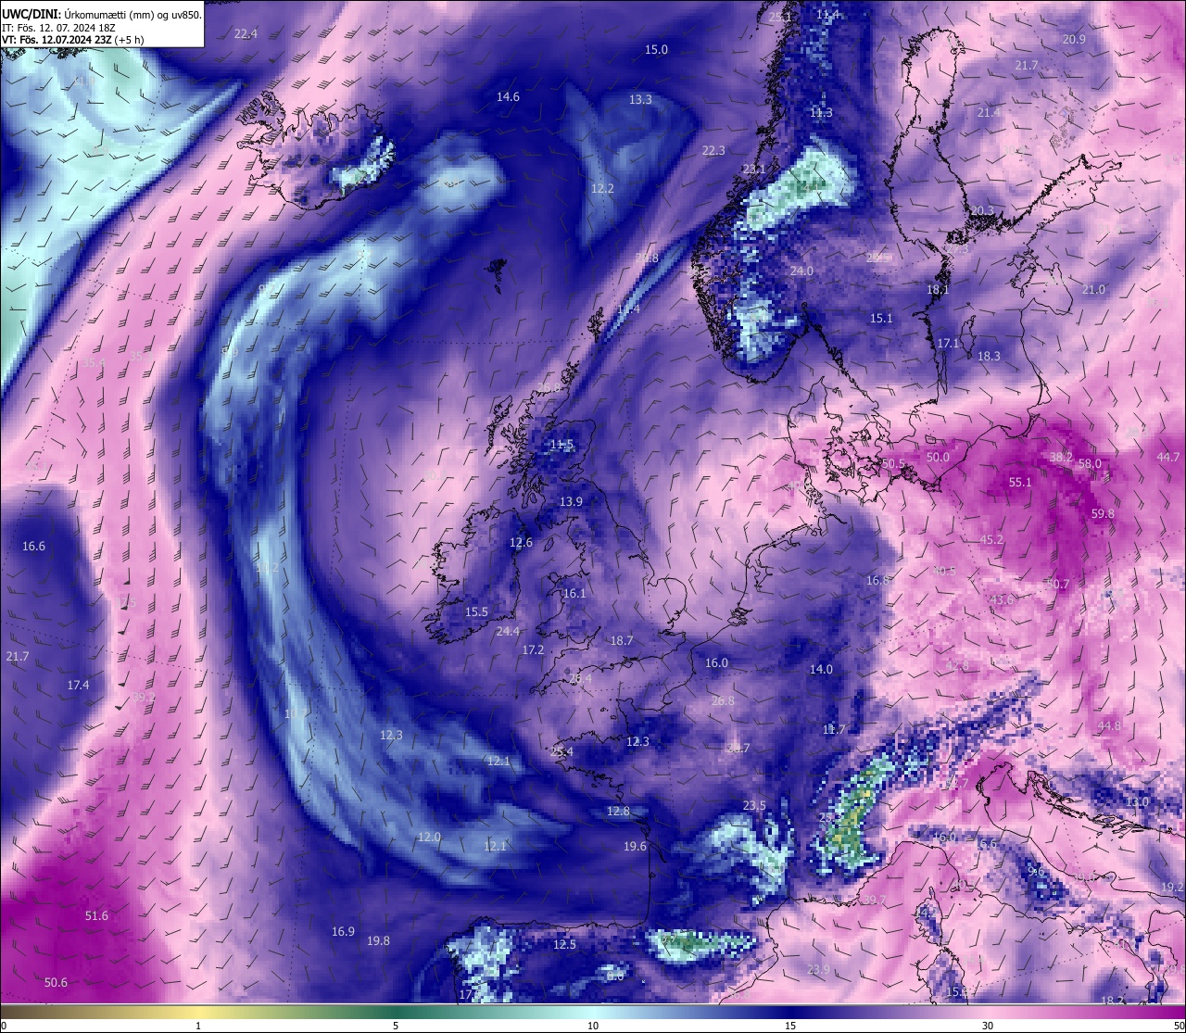Click the 44.8 value on the map
1186x1033 pixels.
[1109, 726]
